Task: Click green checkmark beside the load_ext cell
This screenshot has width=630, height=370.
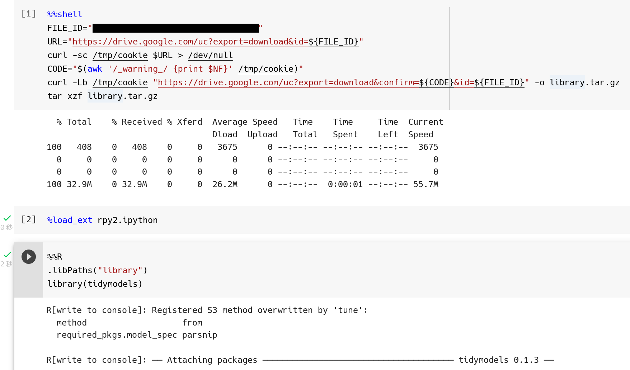Action: 7,218
